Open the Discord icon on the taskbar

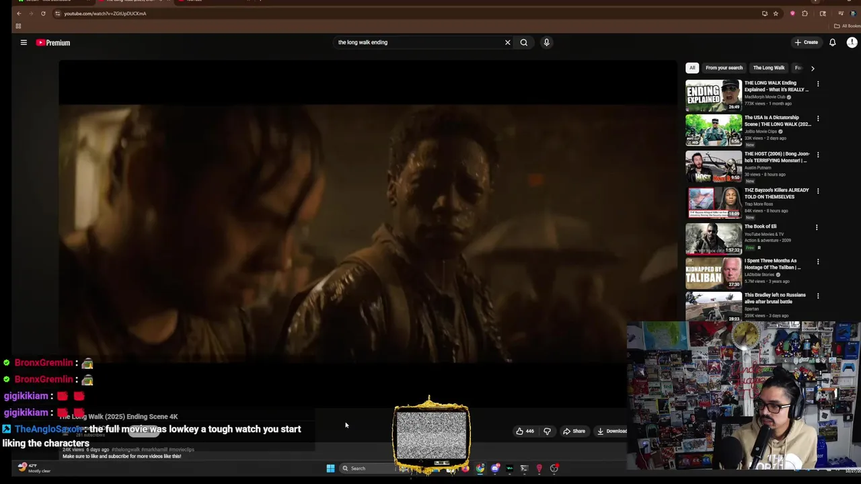(x=495, y=469)
